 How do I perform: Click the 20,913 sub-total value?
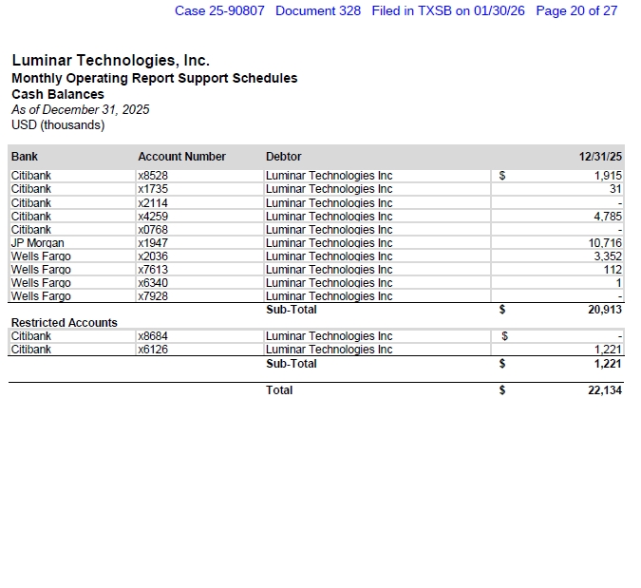pos(605,310)
